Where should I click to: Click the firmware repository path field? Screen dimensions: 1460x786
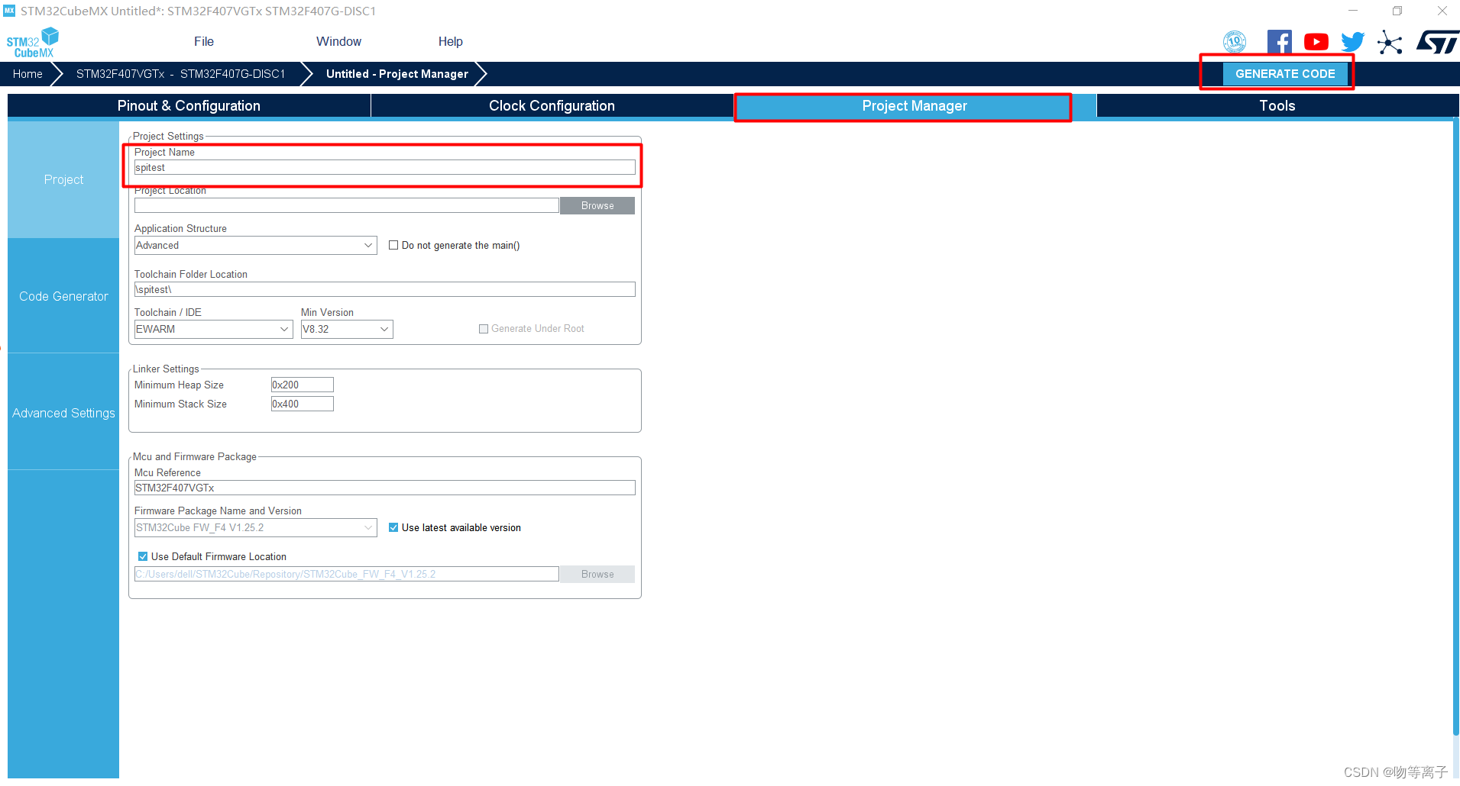coord(347,575)
